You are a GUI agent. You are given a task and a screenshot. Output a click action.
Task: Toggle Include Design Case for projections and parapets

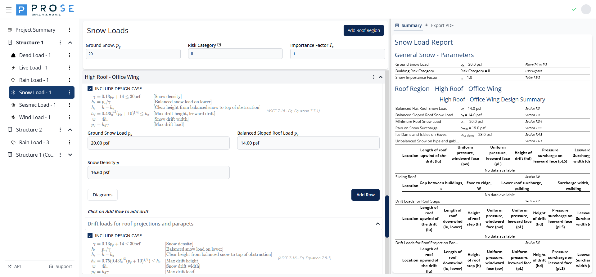pos(90,236)
